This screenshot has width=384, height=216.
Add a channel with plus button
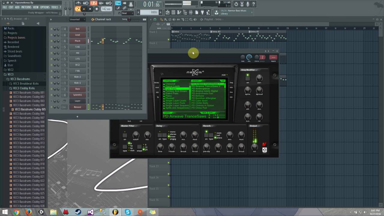tap(77, 116)
